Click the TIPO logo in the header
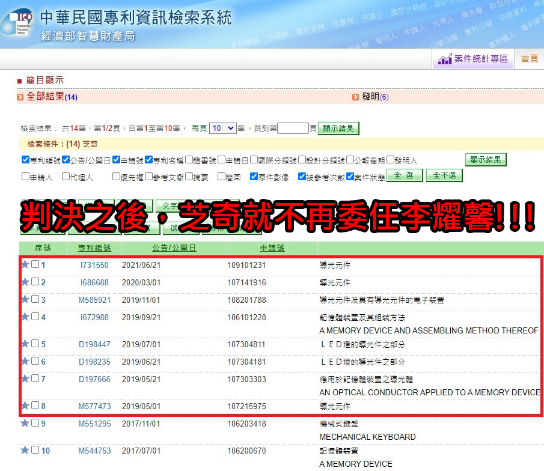 coord(18,22)
